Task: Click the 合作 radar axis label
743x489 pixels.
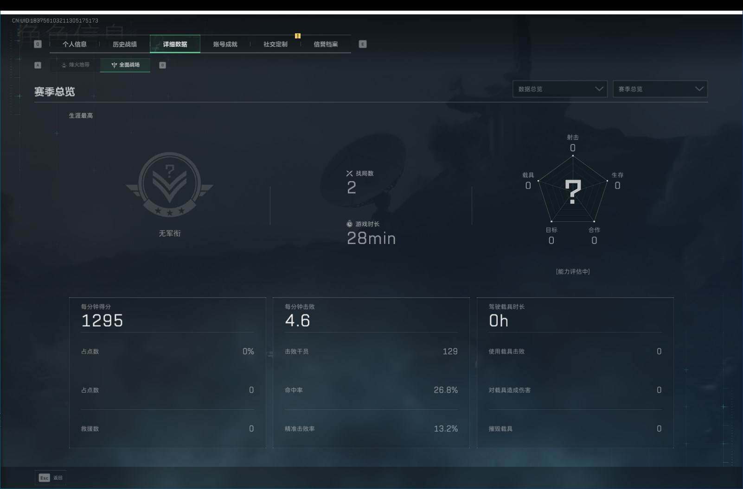Action: tap(594, 230)
